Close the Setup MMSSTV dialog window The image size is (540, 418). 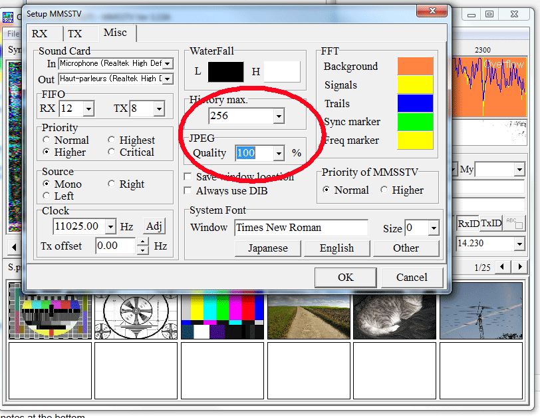pyautogui.click(x=432, y=11)
